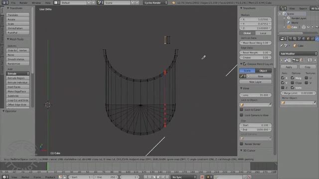Click the Blender logo icon in header

coord(174,3)
